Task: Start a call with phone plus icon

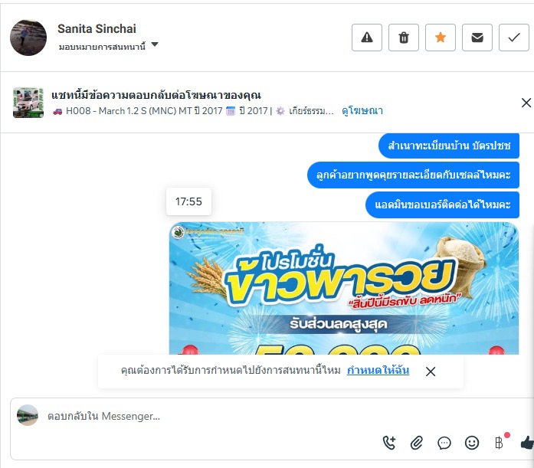Action: point(390,443)
